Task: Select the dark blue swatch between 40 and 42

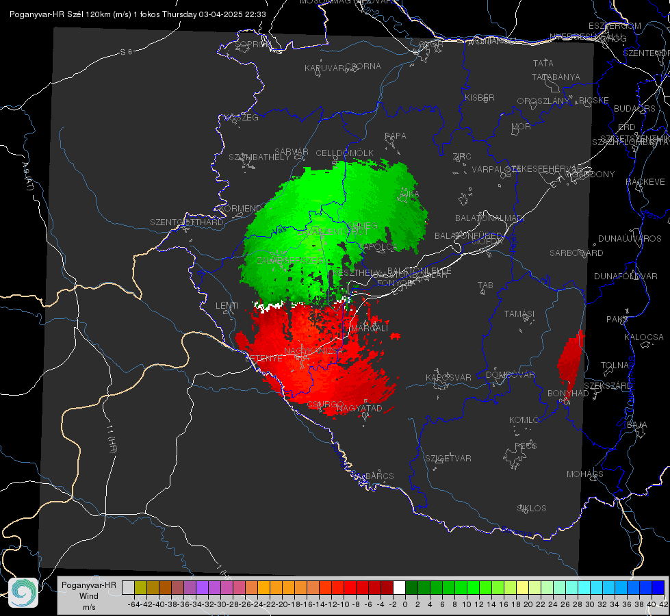Action: [x=658, y=587]
